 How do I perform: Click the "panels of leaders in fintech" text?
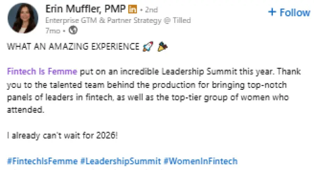pos(48,97)
